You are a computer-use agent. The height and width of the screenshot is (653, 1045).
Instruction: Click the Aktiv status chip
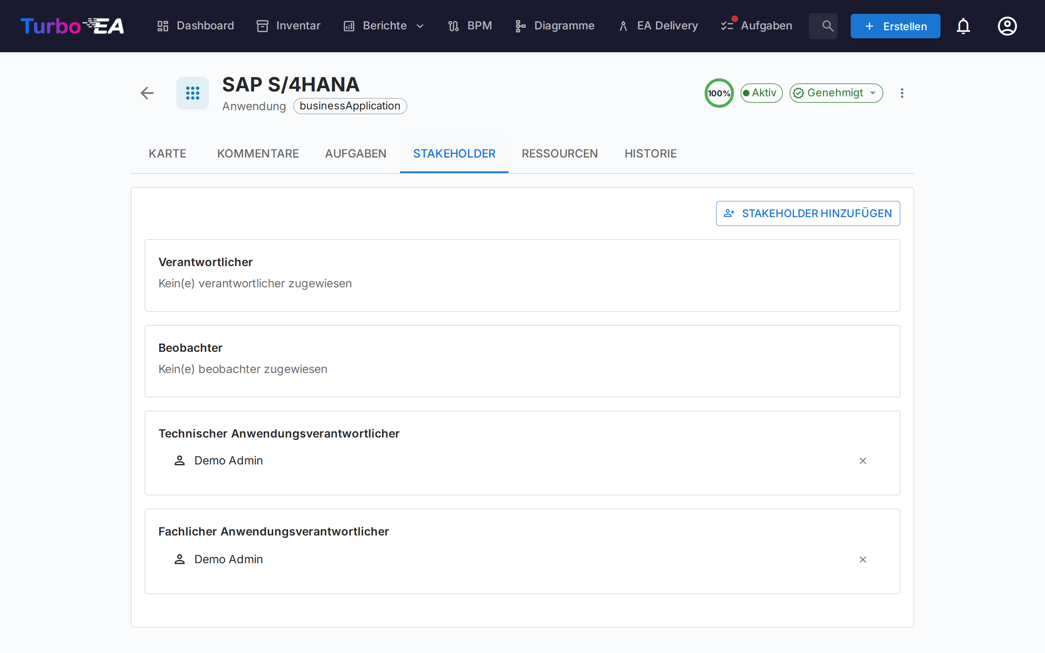tap(761, 93)
